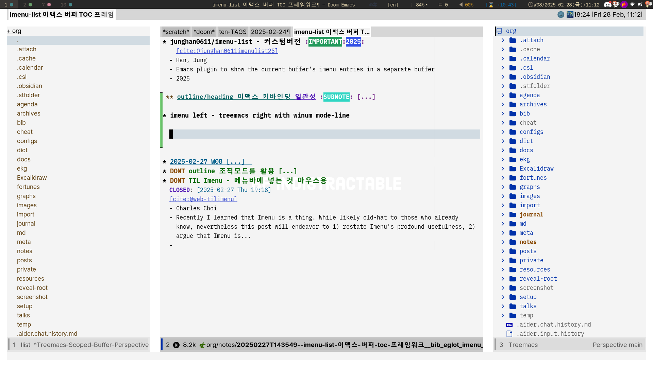Click the configs folder icon in Treemacs

[513, 132]
